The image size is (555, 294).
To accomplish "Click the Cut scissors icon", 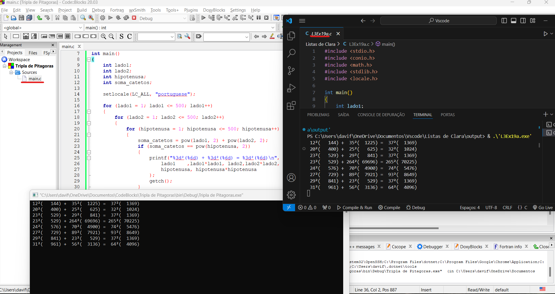I will pos(57,18).
